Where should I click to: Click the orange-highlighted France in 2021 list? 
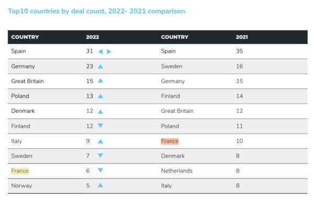pyautogui.click(x=170, y=141)
